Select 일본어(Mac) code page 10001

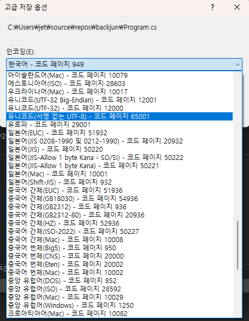point(119,174)
